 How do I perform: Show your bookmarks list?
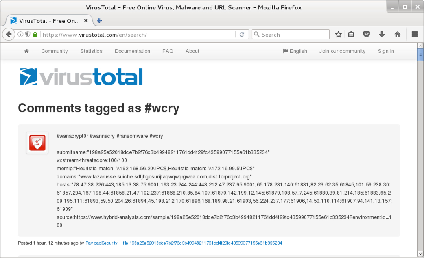(351, 34)
